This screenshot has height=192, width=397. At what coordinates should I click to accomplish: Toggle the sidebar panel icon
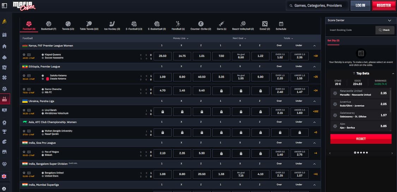4,6
